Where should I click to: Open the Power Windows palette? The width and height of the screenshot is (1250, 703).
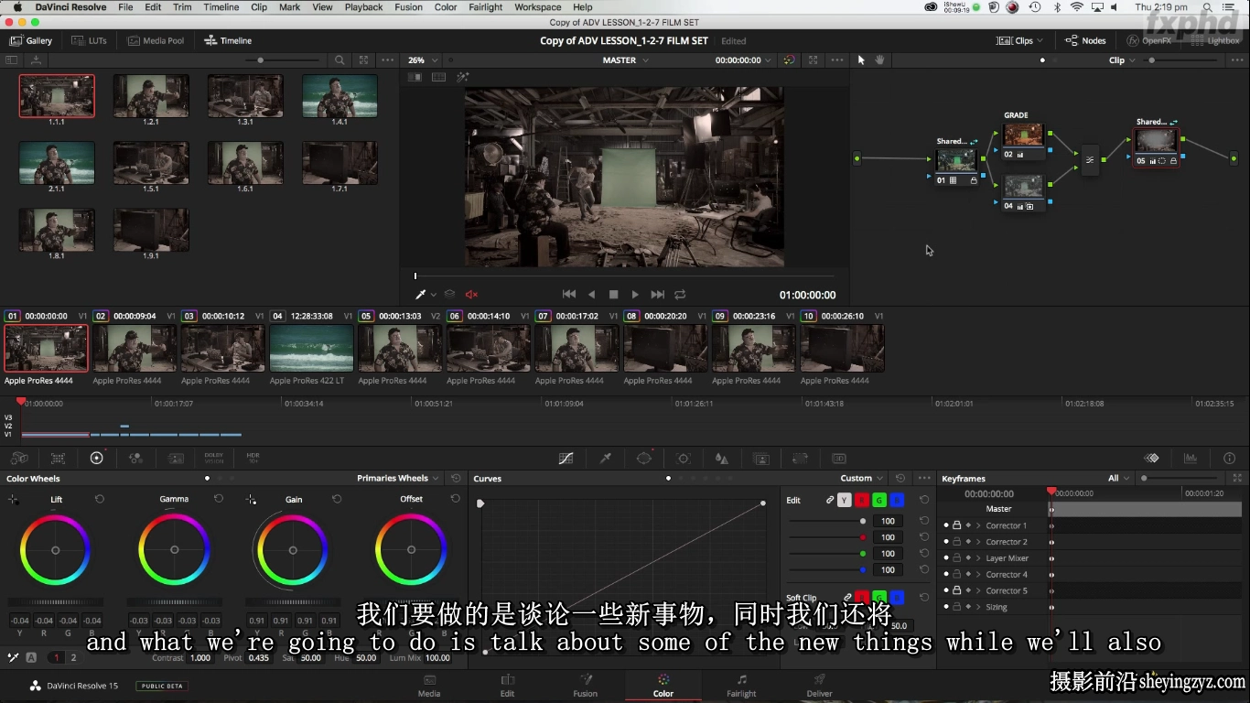pyautogui.click(x=644, y=459)
